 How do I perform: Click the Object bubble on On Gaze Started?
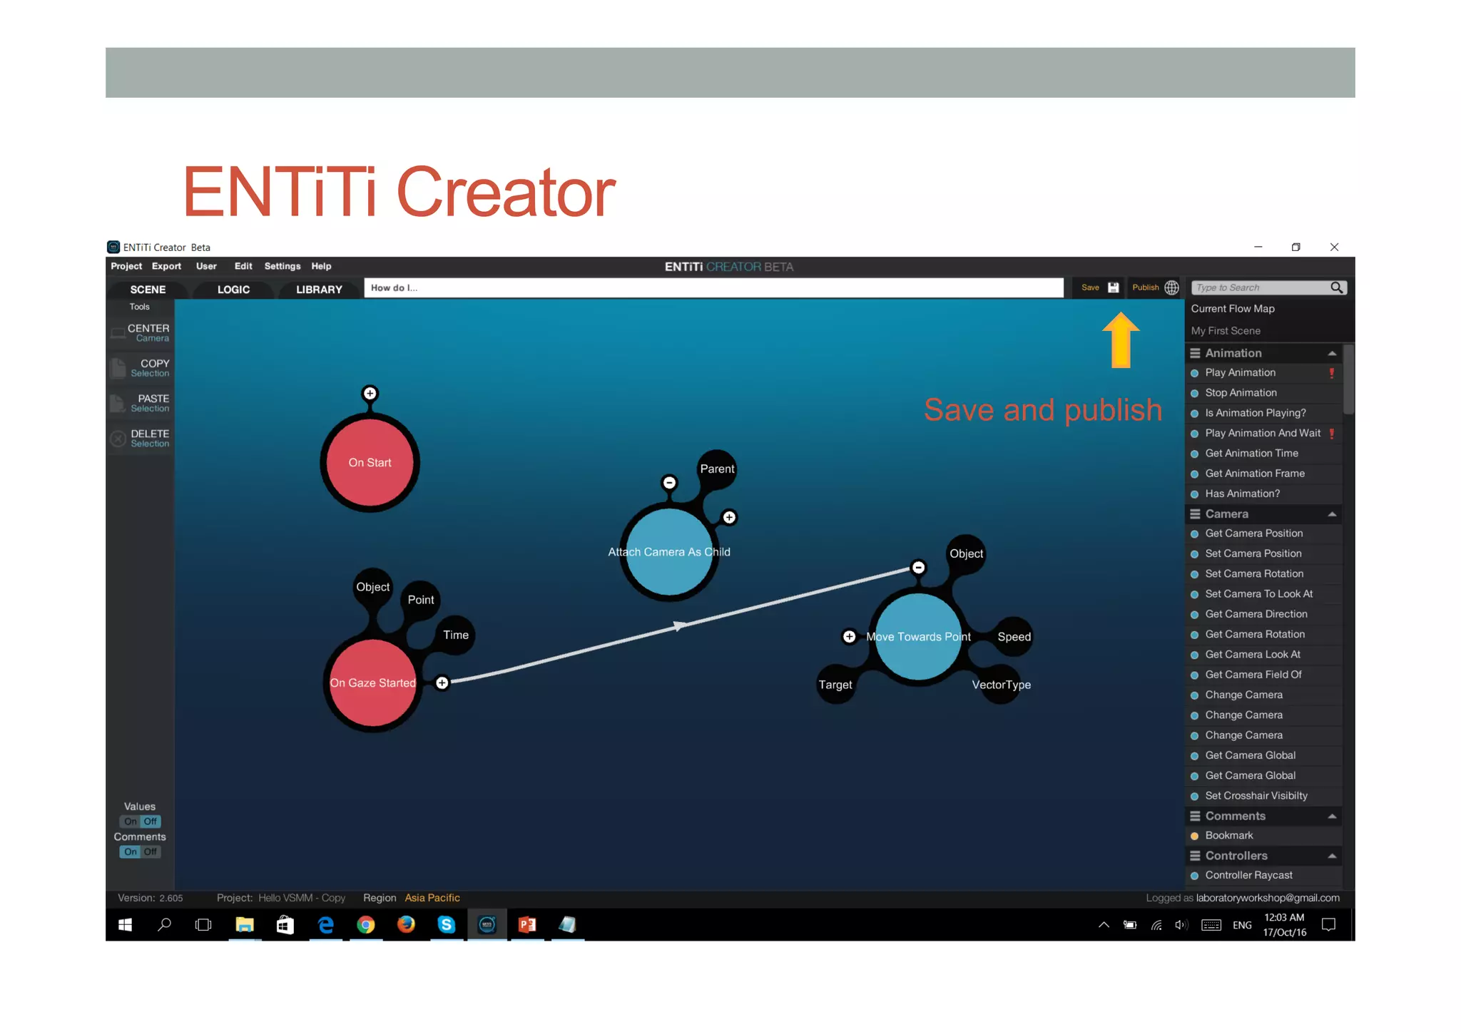(372, 587)
